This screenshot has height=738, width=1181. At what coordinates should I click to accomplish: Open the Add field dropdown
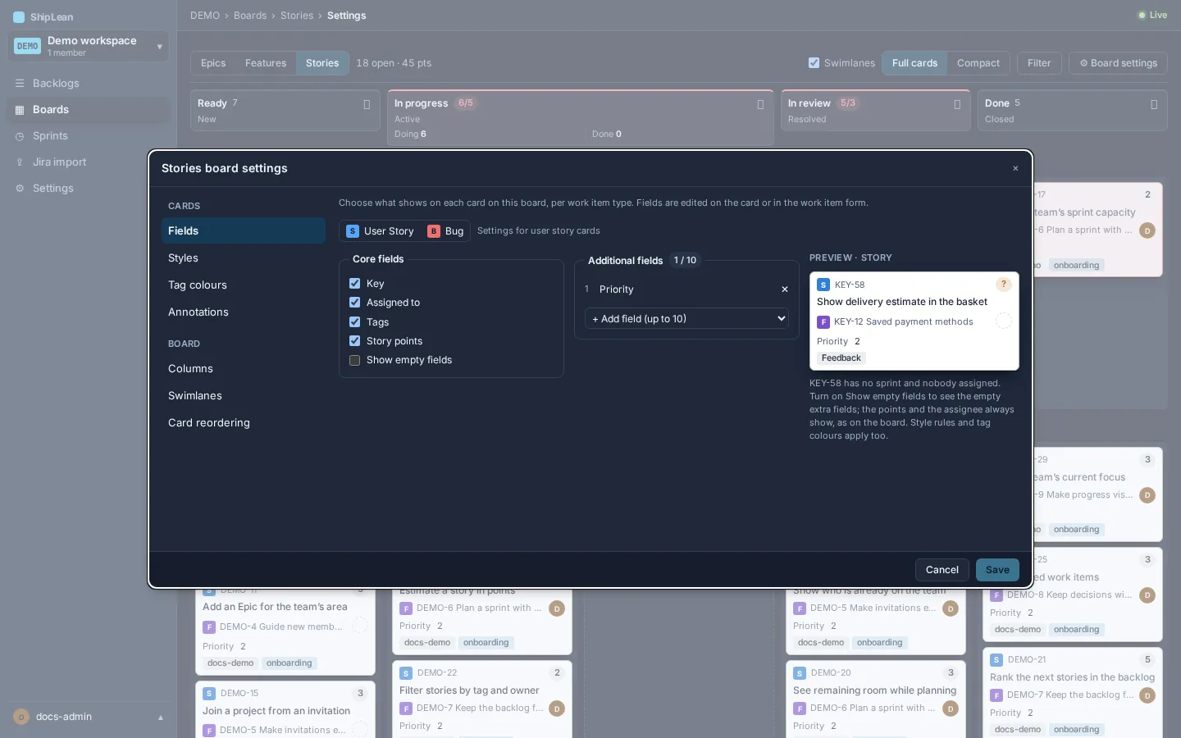click(686, 319)
